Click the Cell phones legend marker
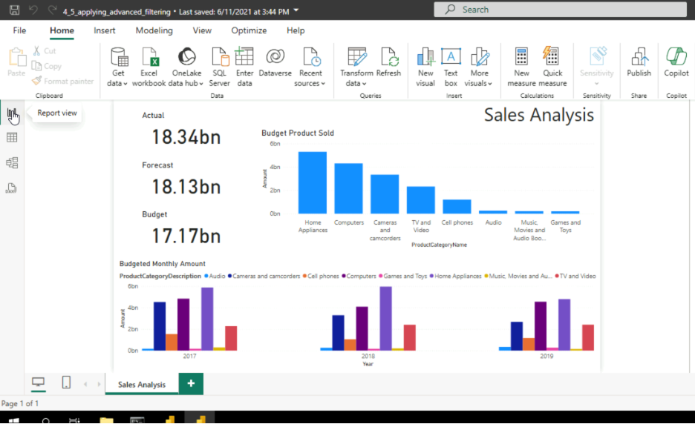695x424 pixels. 305,276
